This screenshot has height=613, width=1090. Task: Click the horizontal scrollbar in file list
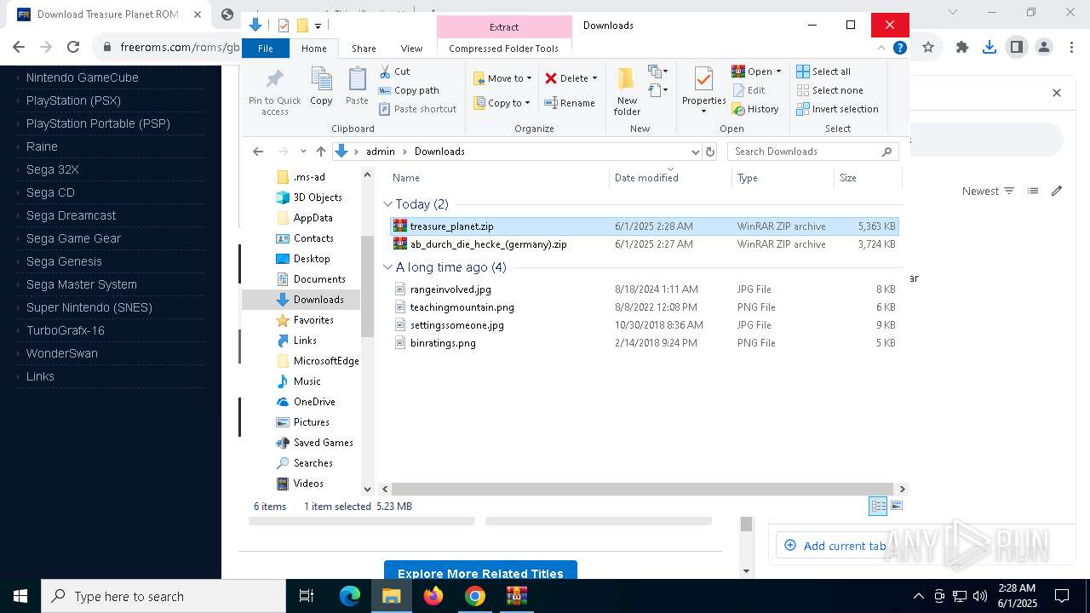pos(643,490)
